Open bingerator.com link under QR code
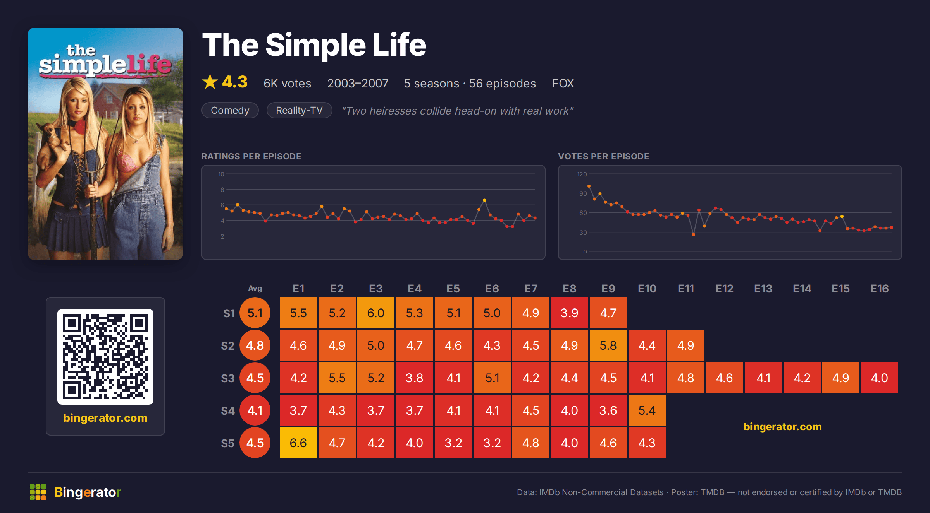 coord(105,418)
